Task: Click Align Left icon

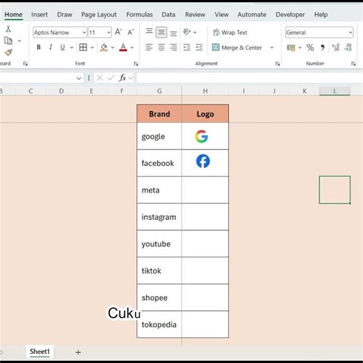Action: 149,47
